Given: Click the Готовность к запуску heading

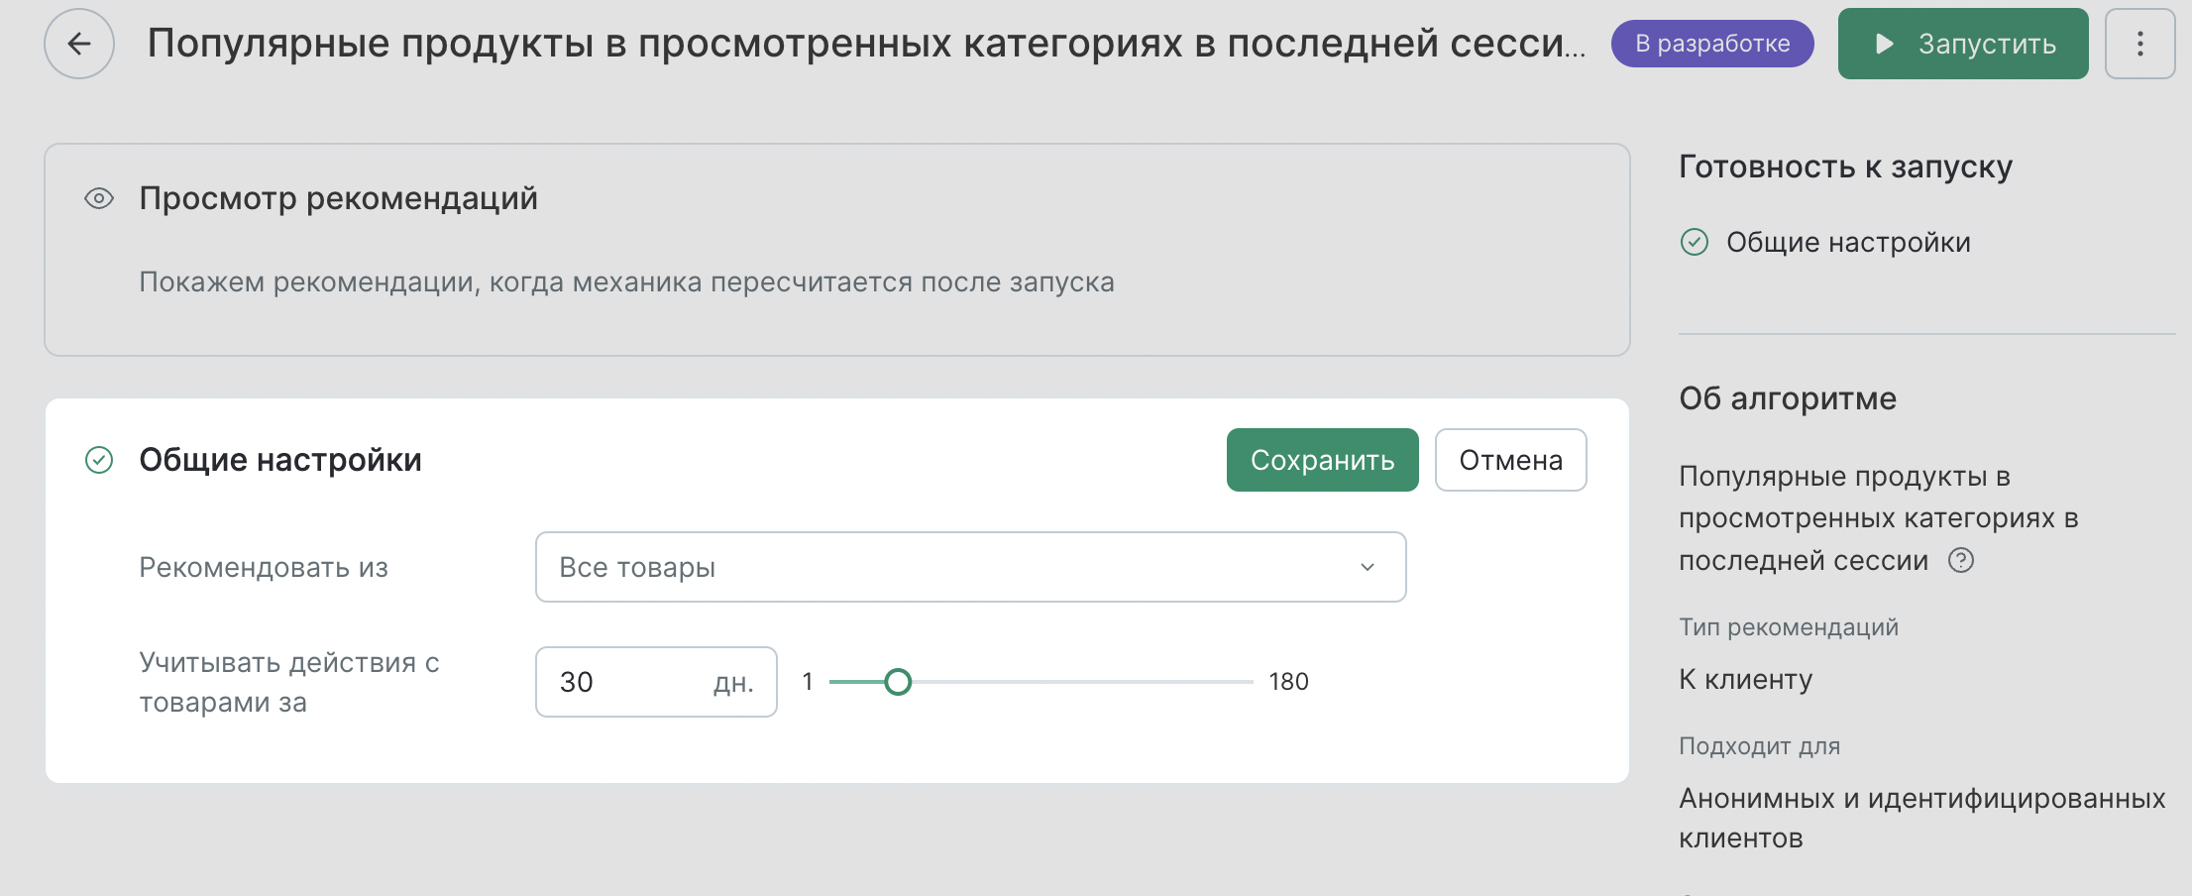Looking at the screenshot, I should point(1845,167).
